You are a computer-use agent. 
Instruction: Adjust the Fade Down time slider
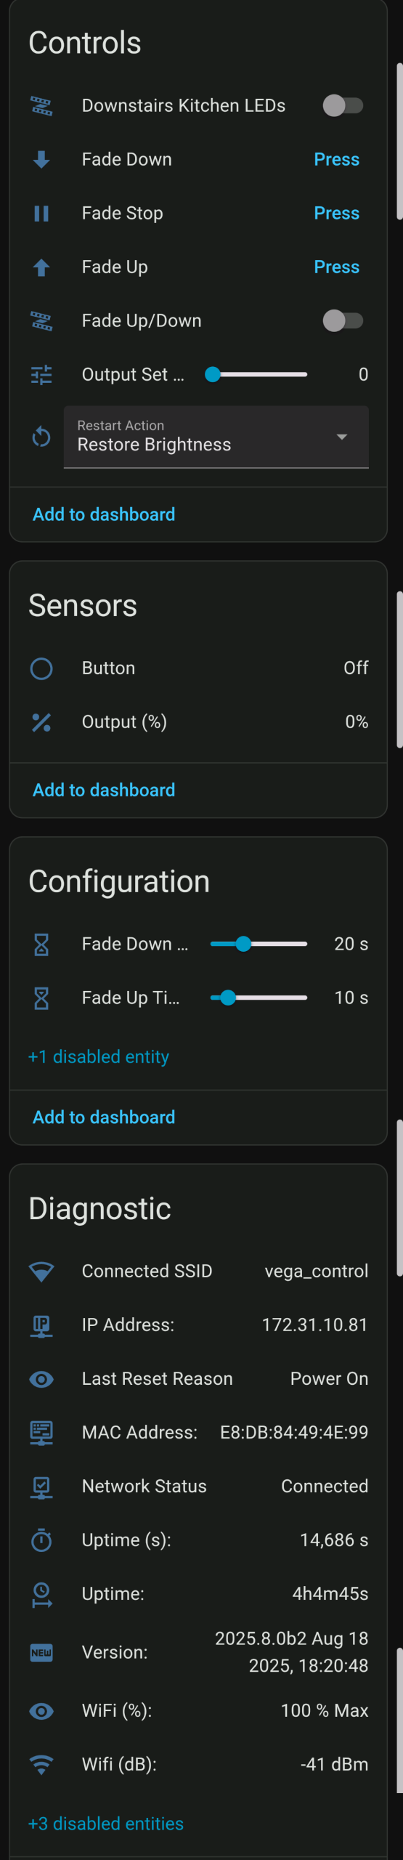click(259, 945)
